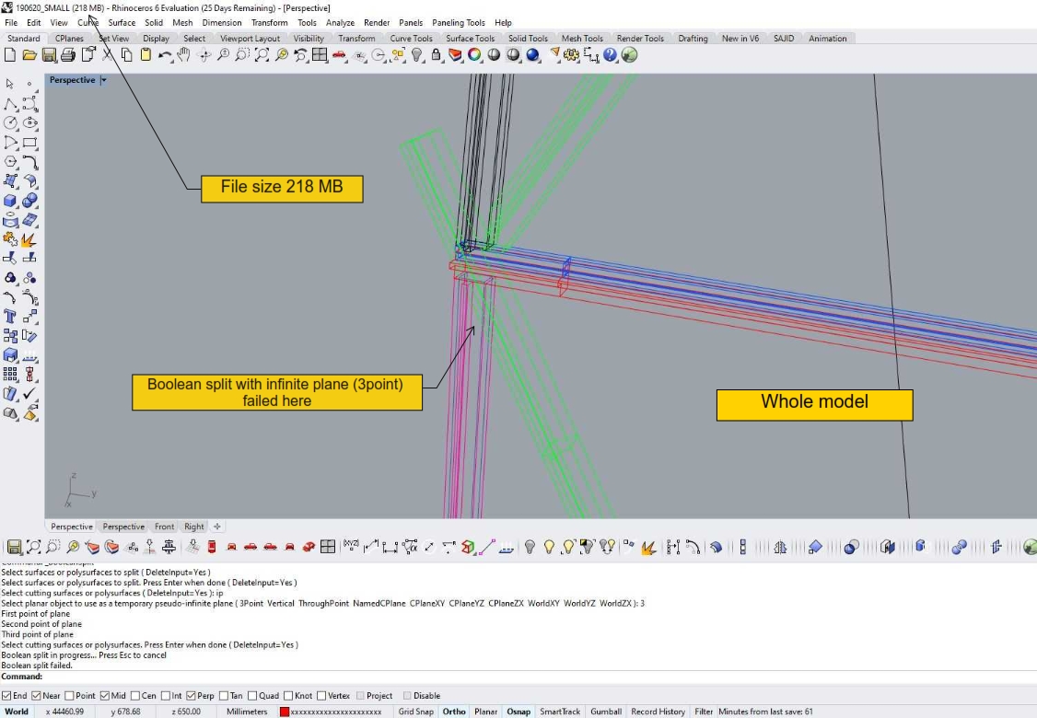Open the Paneling Tools menu
The height and width of the screenshot is (718, 1037).
458,22
